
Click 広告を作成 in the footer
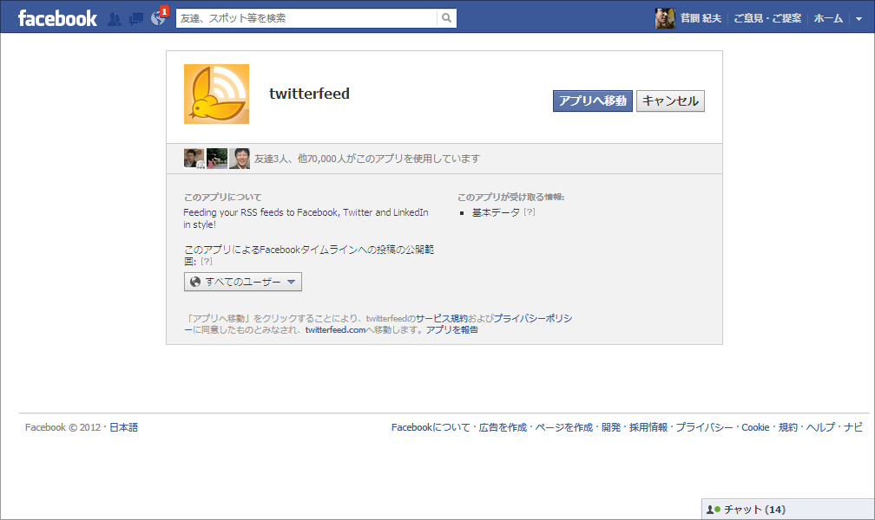pos(503,427)
